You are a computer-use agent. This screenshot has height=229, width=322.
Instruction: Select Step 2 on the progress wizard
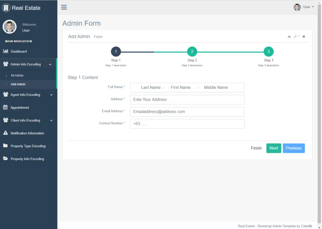coord(192,51)
